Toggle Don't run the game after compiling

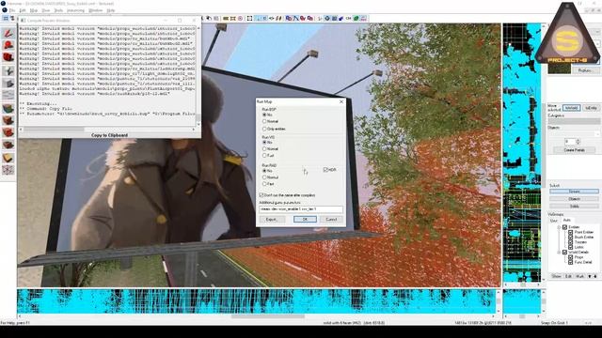(x=261, y=195)
